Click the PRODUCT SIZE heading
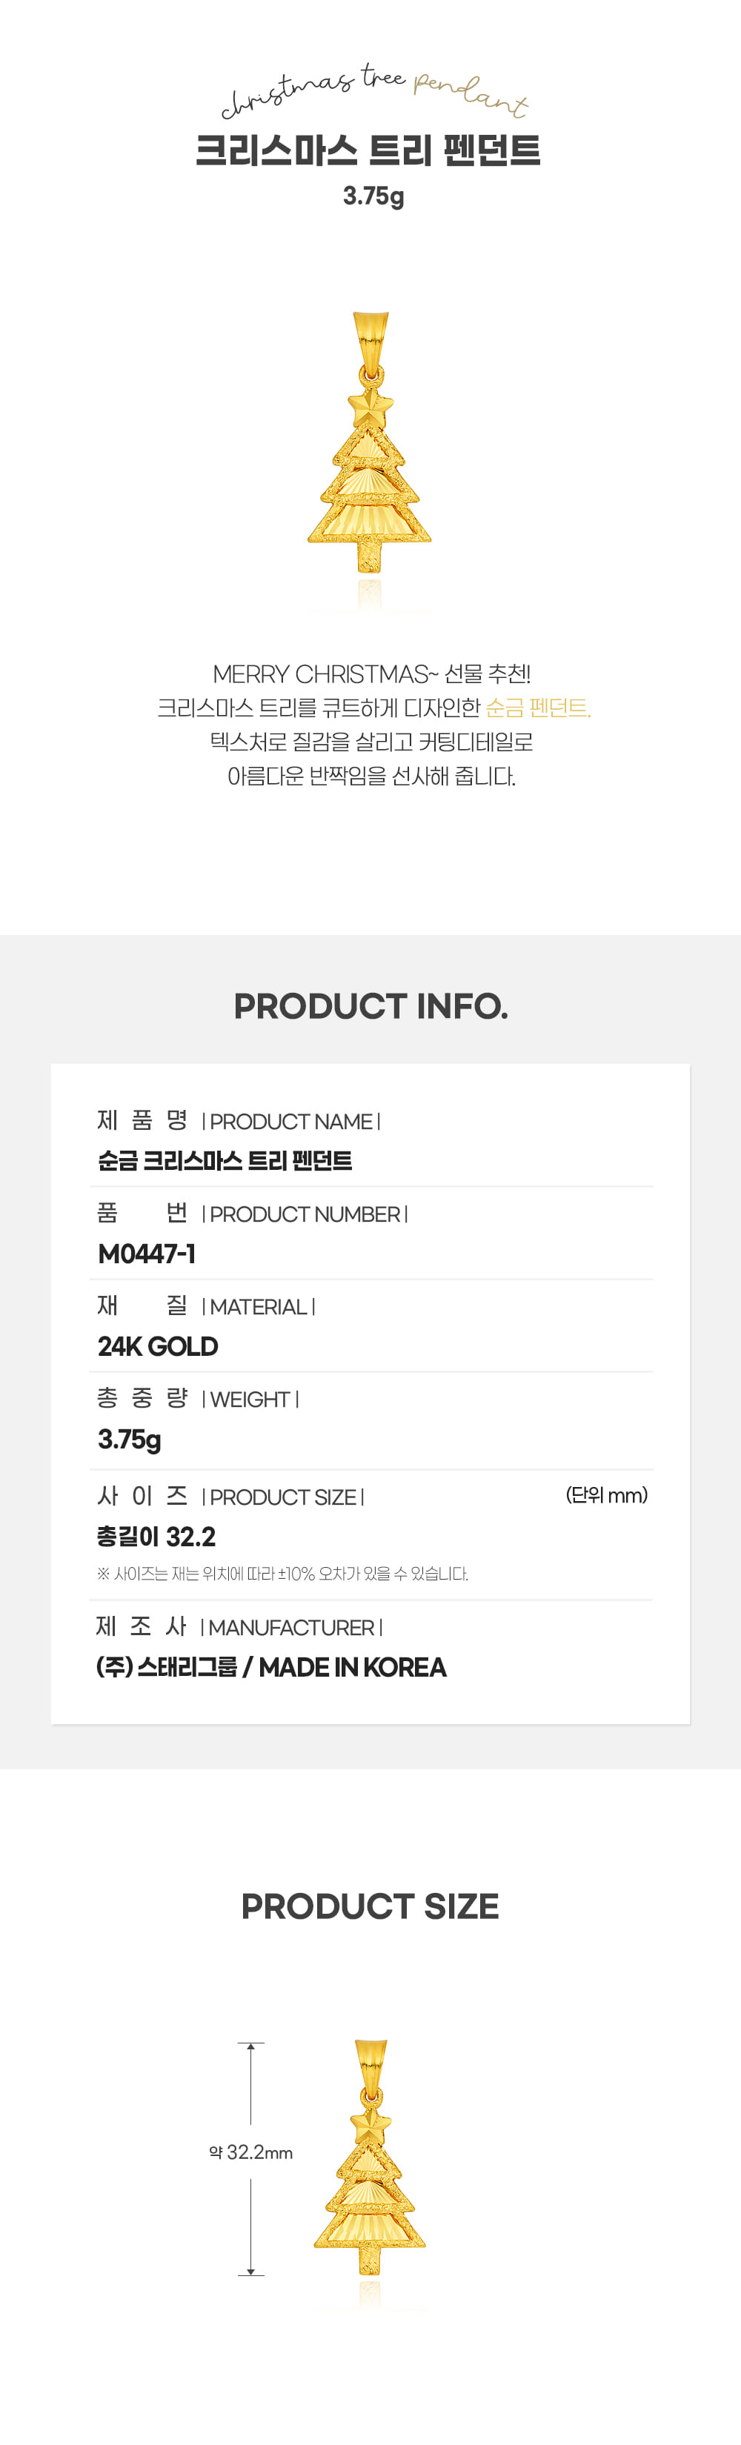741x2445 pixels. pos(370,1906)
